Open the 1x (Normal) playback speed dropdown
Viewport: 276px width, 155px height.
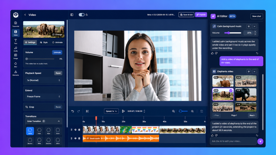[x=44, y=80]
